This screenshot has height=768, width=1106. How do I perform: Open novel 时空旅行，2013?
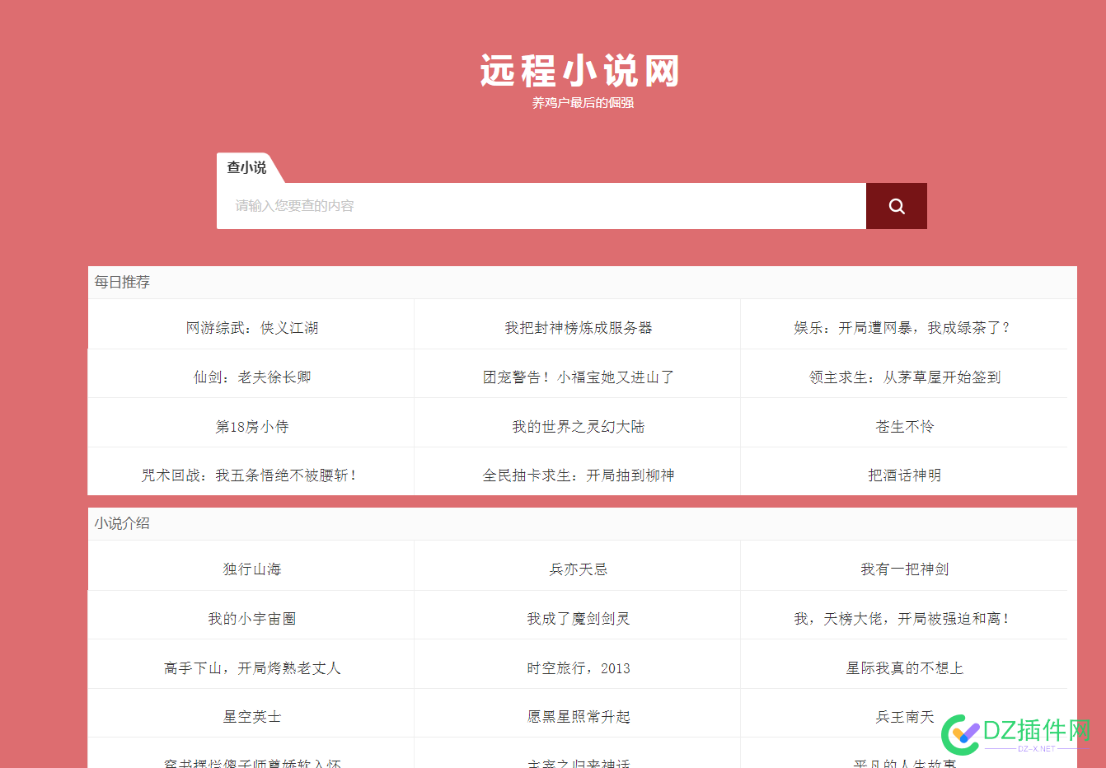pyautogui.click(x=579, y=668)
